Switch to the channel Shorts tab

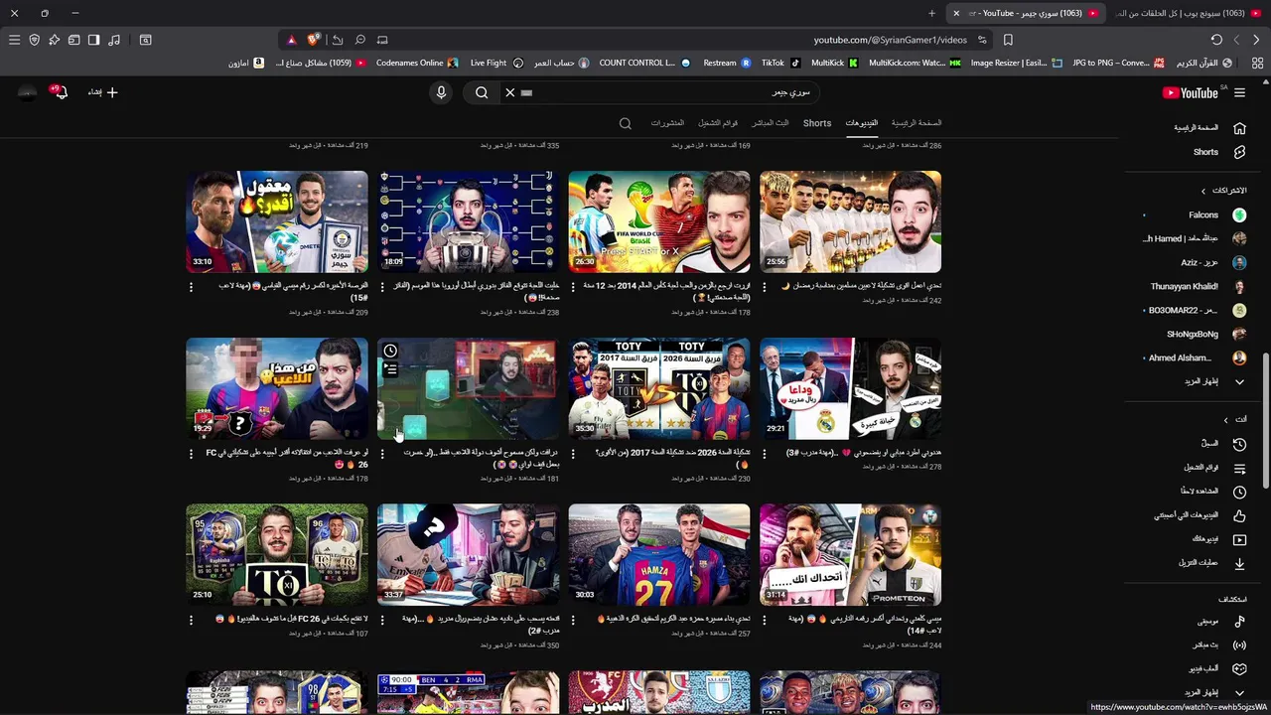click(817, 123)
